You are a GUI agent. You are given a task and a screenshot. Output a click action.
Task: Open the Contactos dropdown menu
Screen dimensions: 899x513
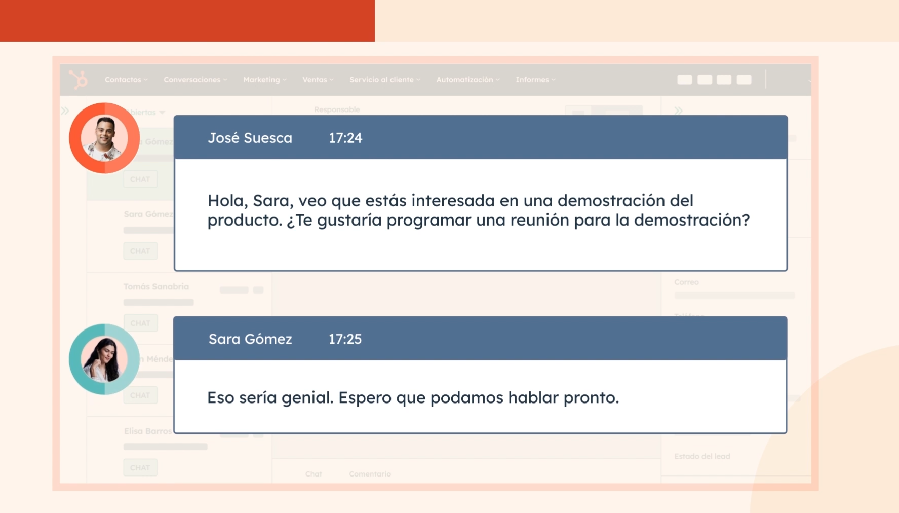pos(126,80)
